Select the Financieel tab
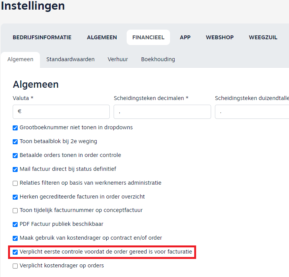The width and height of the screenshot is (289, 277). click(x=148, y=37)
